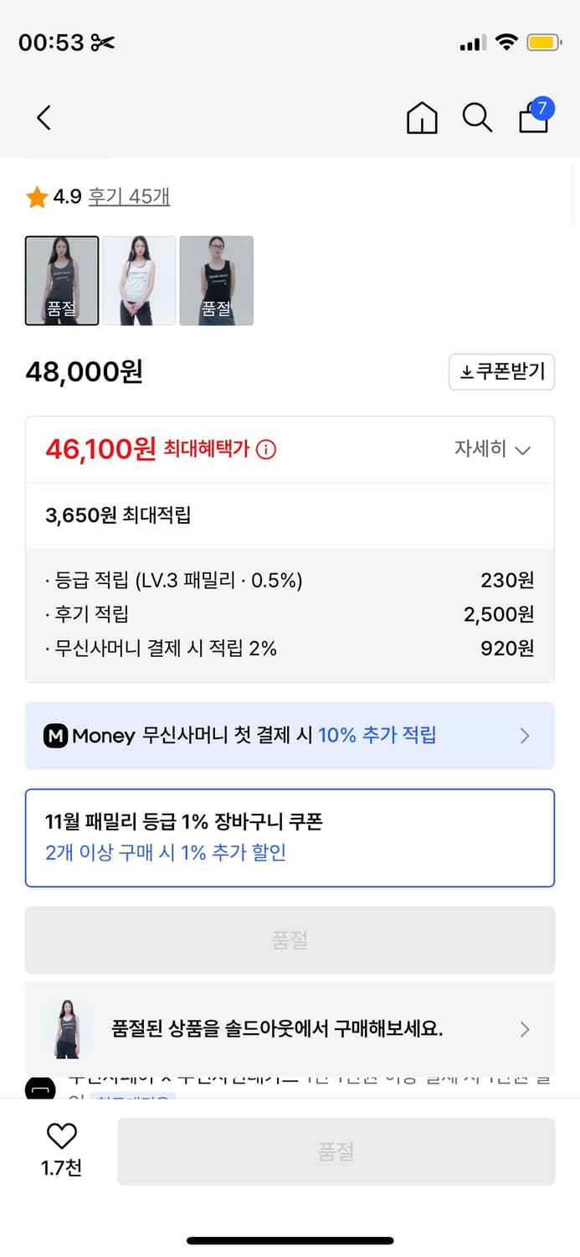The image size is (580, 1257).
Task: Open the Money 10% 추가 적립 banner chevron
Action: click(x=525, y=736)
